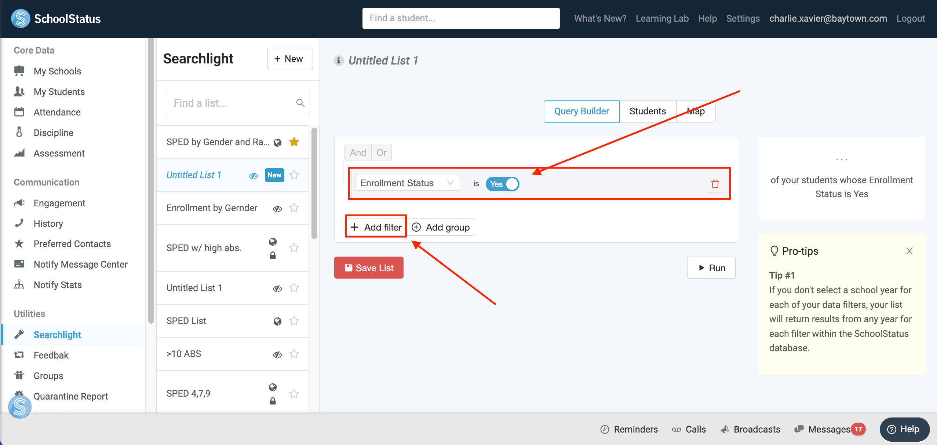Open the SPED 4,7,9 list
The height and width of the screenshot is (445, 937).
(x=233, y=394)
